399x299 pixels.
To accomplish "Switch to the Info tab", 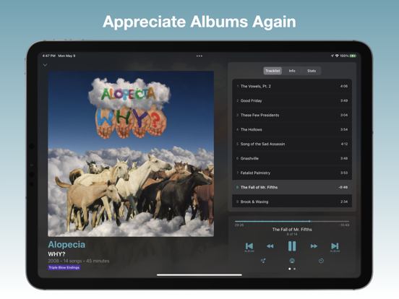I will pos(292,71).
